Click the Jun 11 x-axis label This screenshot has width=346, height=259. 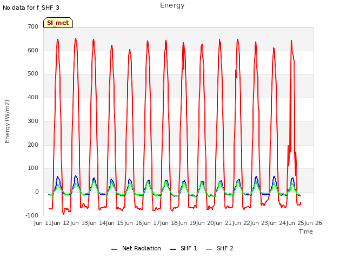click(43, 223)
